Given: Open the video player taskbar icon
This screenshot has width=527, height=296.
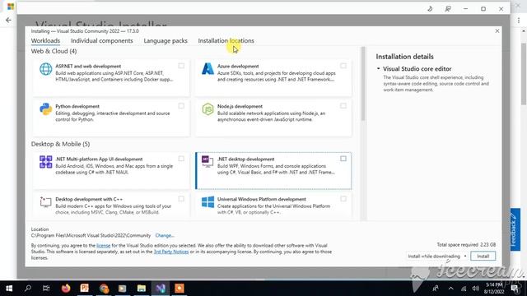Looking at the screenshot, I should pyautogui.click(x=123, y=289).
